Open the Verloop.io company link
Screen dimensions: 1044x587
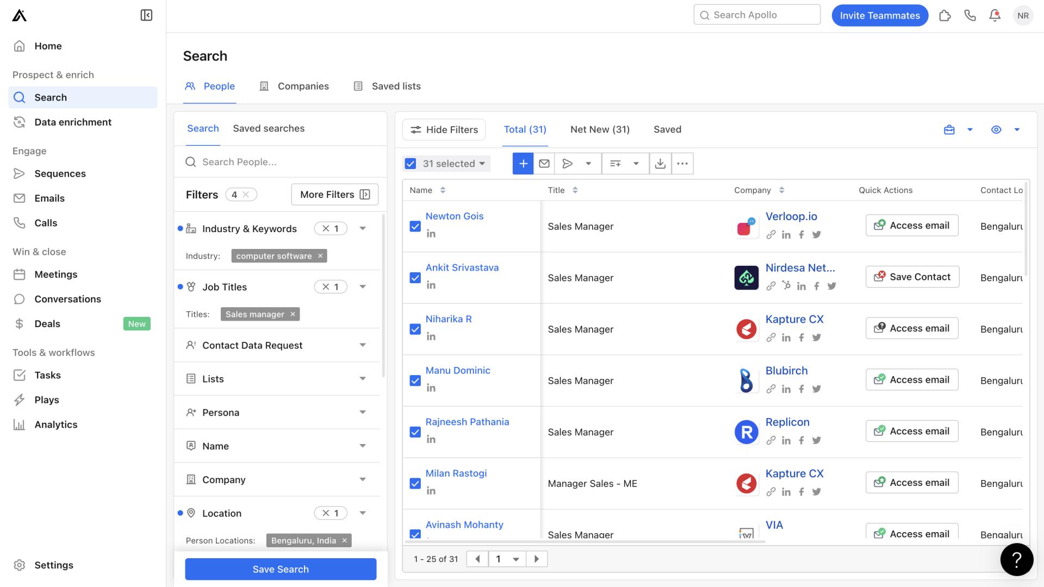(x=791, y=216)
